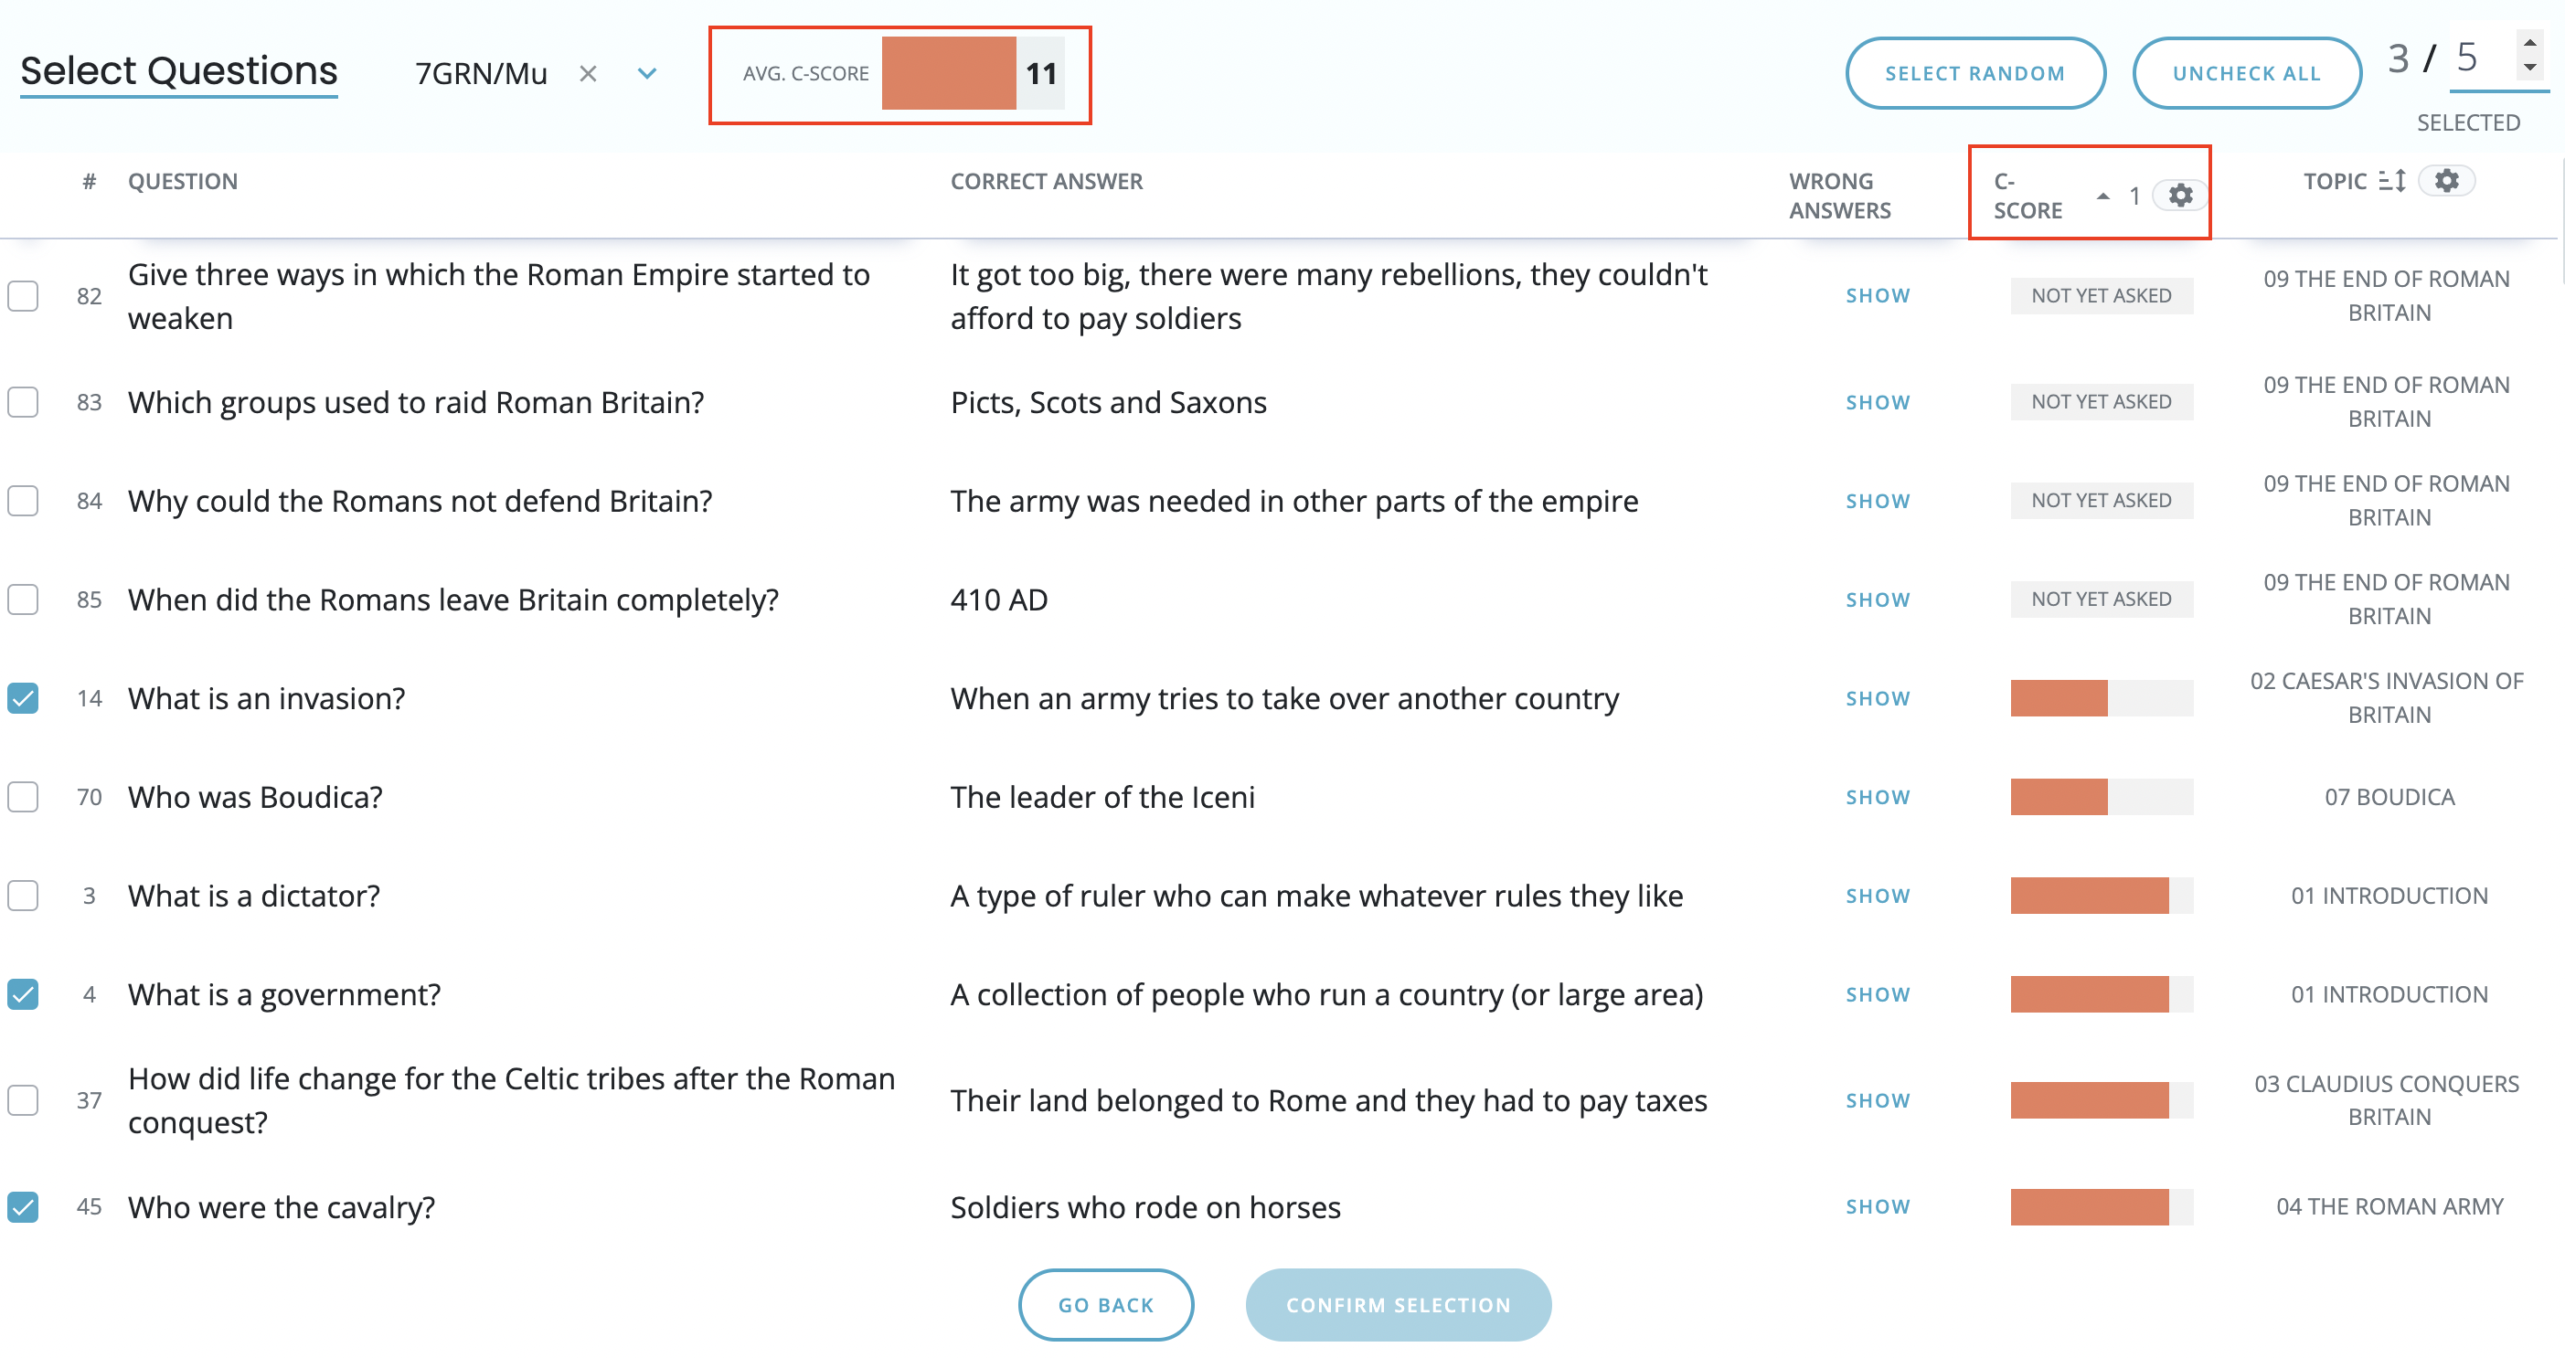Clear the 7GRN/Mu class selection
Viewport: 2565px width, 1358px height.
tap(589, 74)
